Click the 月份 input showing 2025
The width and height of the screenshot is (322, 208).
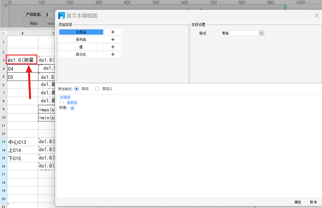pyautogui.click(x=50, y=24)
